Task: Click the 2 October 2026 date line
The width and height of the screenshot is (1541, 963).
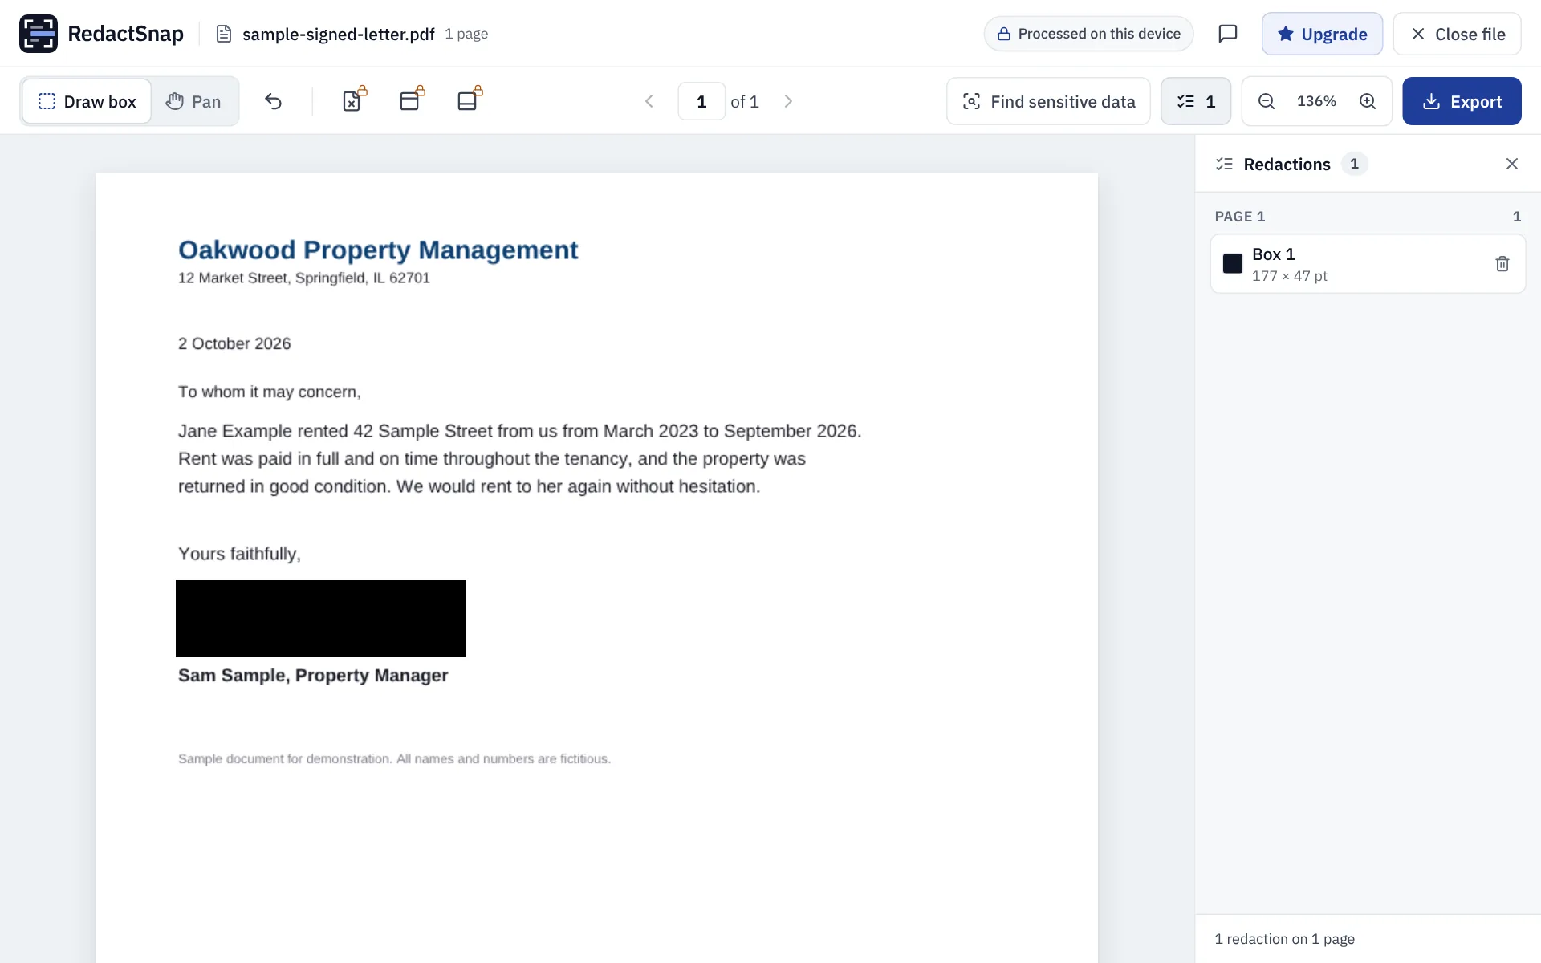Action: click(x=234, y=343)
